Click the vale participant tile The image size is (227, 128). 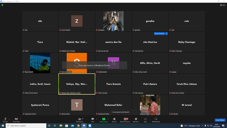point(187,21)
